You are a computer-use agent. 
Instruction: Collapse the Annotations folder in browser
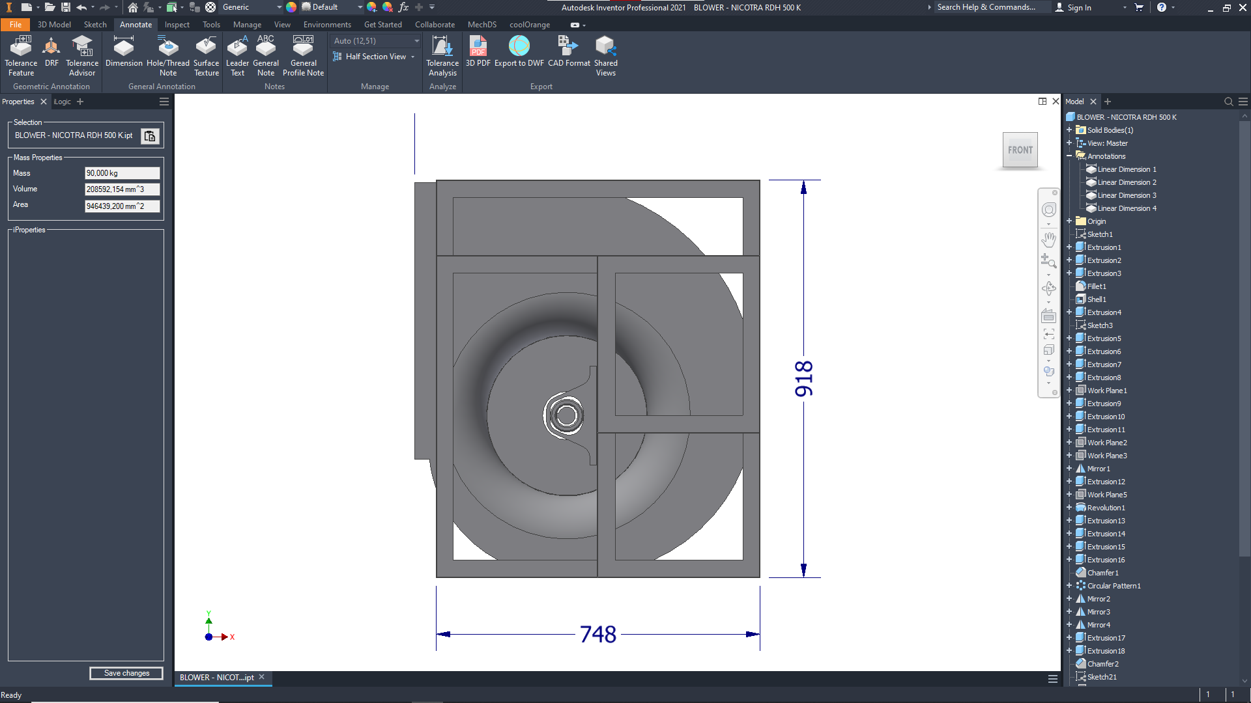coord(1069,156)
